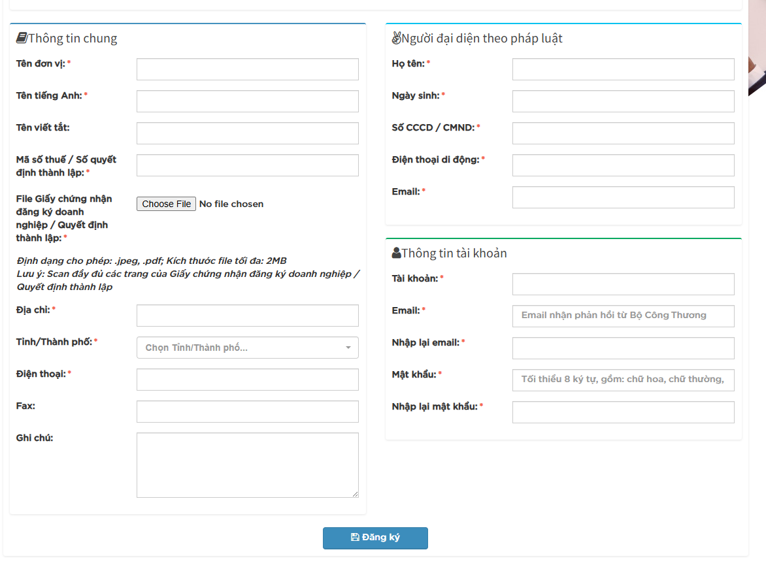Click the book icon beside Thông tin chung
The image size is (766, 569).
tap(22, 38)
